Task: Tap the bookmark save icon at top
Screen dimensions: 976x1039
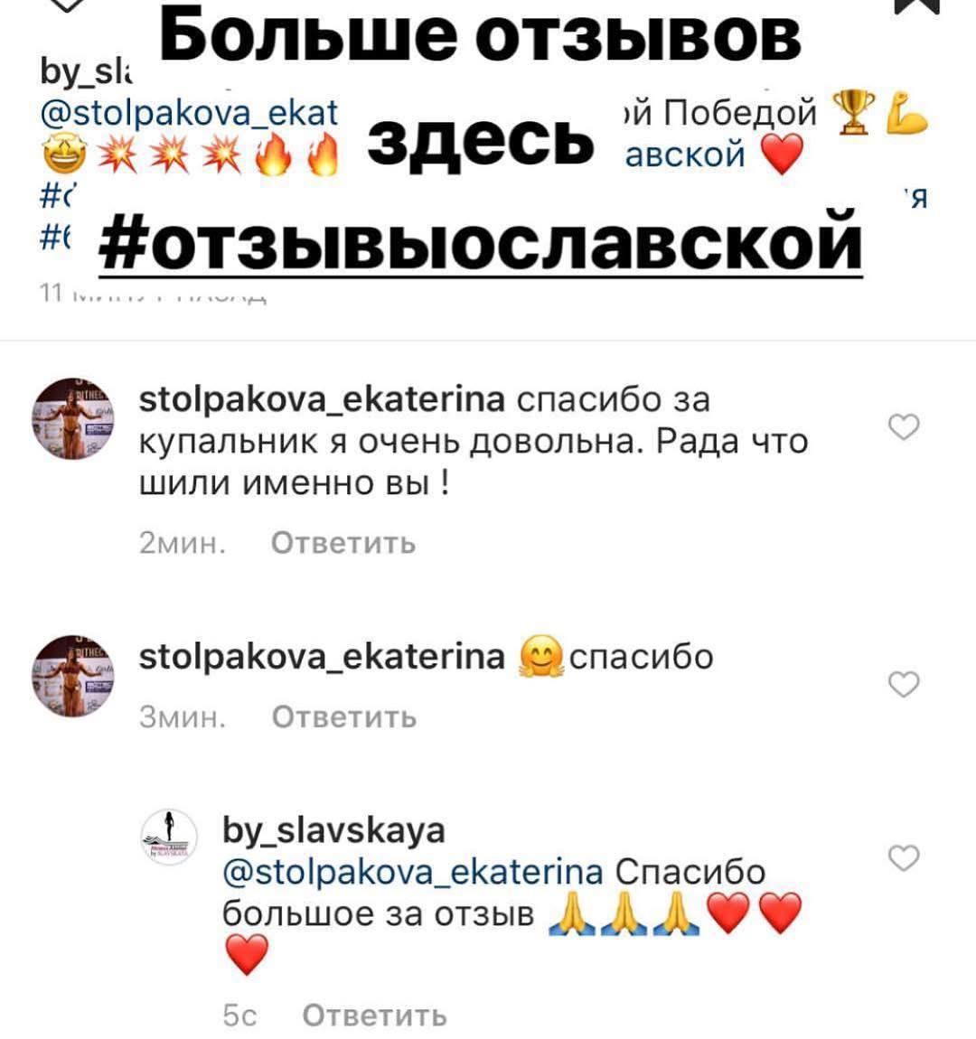Action: [917, 6]
